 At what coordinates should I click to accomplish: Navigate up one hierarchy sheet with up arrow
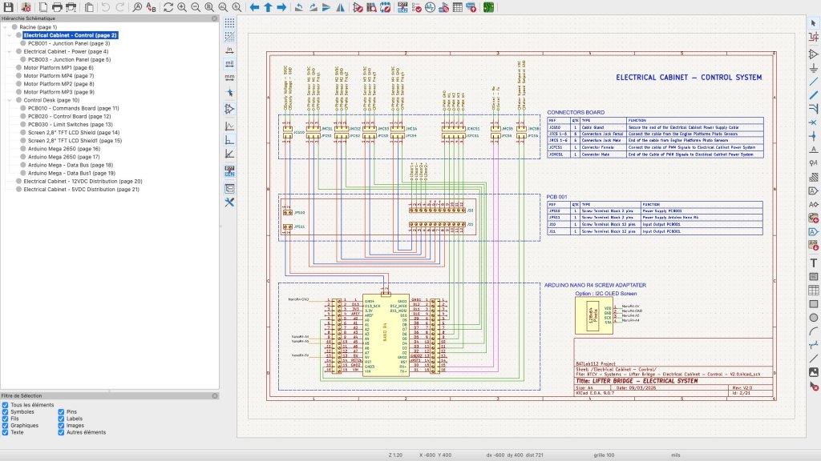click(268, 7)
